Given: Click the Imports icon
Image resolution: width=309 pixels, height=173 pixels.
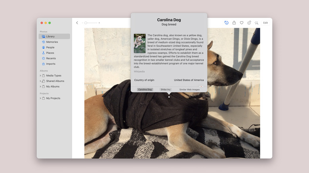Looking at the screenshot, I should tap(43, 64).
